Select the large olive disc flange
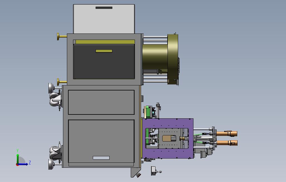 pyautogui.click(x=173, y=59)
